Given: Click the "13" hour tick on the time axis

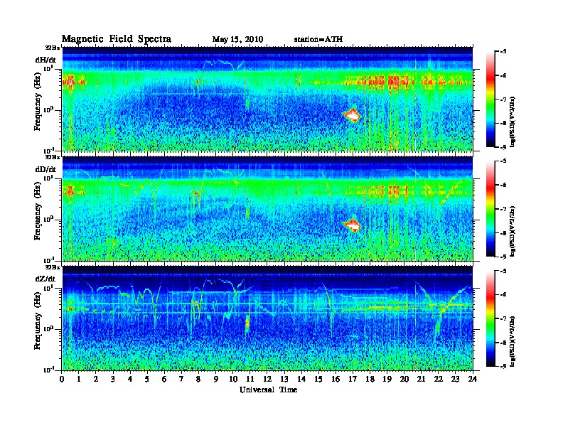Looking at the screenshot, I should 284,379.
